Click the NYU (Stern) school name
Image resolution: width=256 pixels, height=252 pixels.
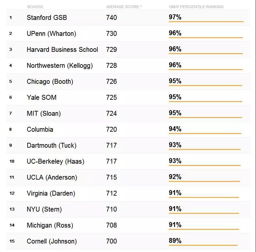tap(44, 209)
